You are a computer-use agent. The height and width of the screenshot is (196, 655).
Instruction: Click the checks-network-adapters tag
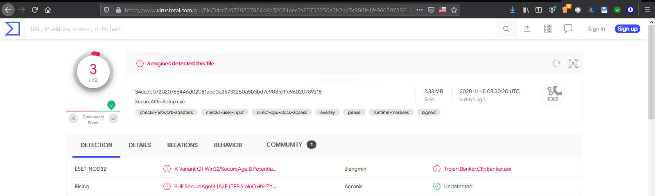click(167, 112)
